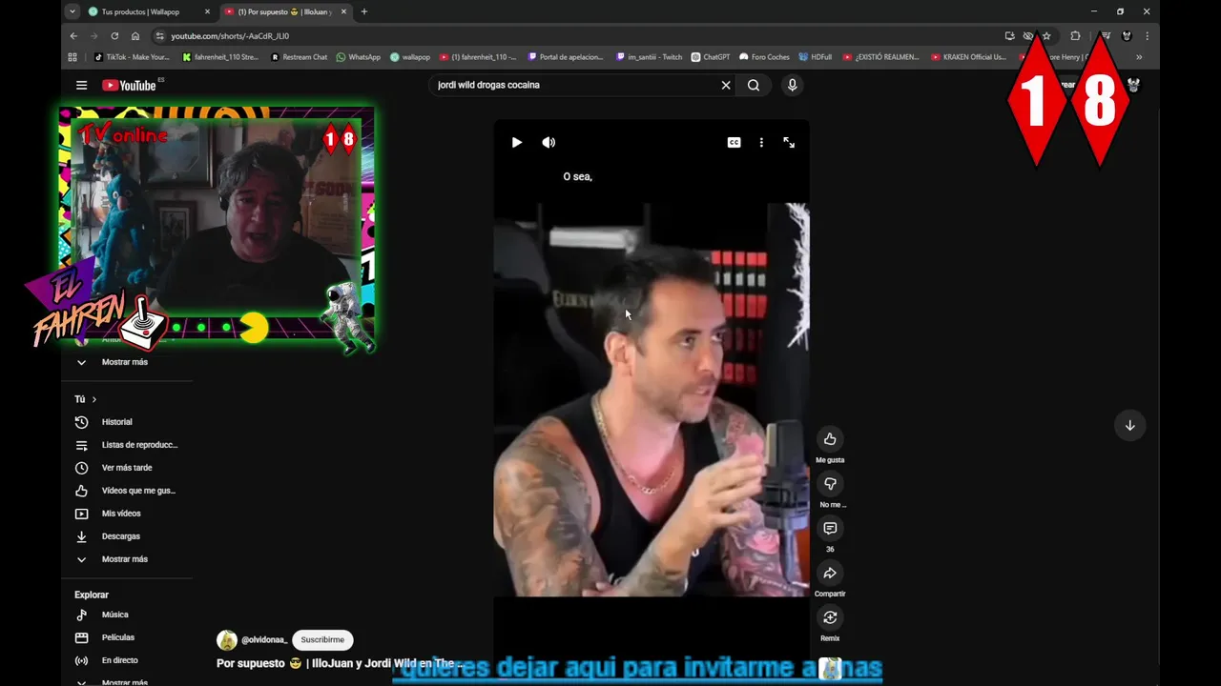The image size is (1221, 686).
Task: Open the browser three-dot menu
Action: (1147, 36)
